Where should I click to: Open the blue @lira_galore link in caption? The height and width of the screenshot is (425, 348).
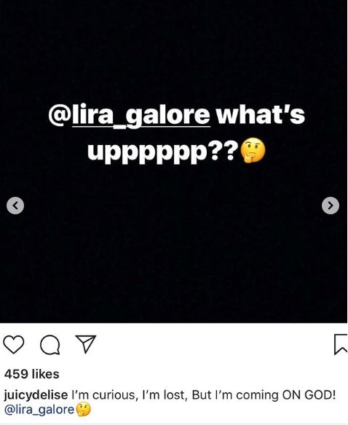39,410
